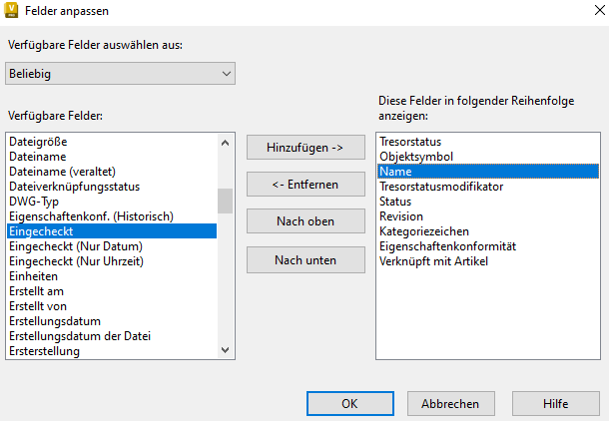Screen dimensions: 609x421
Task: Select DWG-Typ in available fields list
Action: (x=34, y=202)
